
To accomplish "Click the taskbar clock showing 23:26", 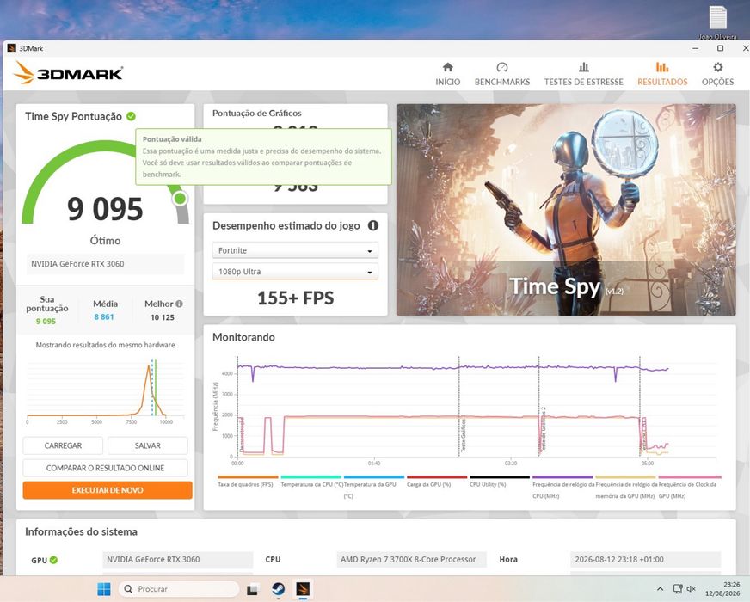I will pos(722,588).
